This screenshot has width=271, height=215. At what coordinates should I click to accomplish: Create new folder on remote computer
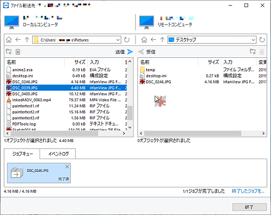point(253,52)
